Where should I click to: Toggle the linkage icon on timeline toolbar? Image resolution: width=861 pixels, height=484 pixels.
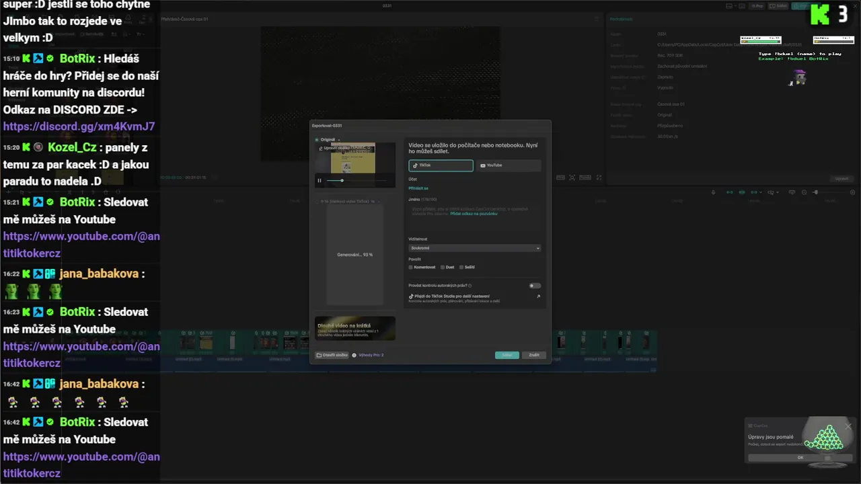coord(754,192)
